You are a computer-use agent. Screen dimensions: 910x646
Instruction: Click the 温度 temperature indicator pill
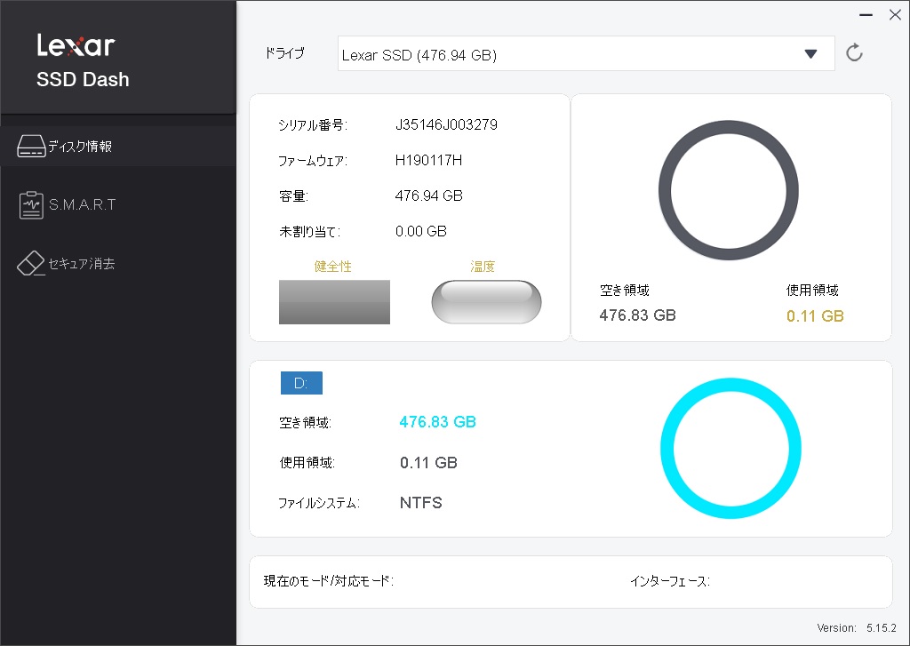[486, 302]
